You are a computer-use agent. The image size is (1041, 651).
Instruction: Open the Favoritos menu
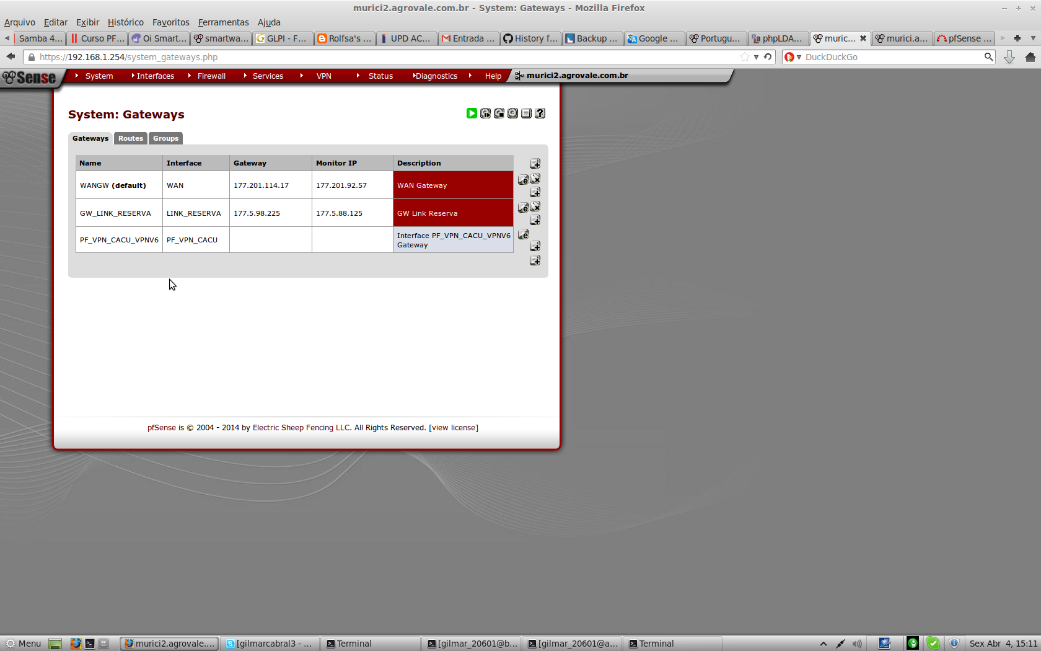[x=171, y=22]
